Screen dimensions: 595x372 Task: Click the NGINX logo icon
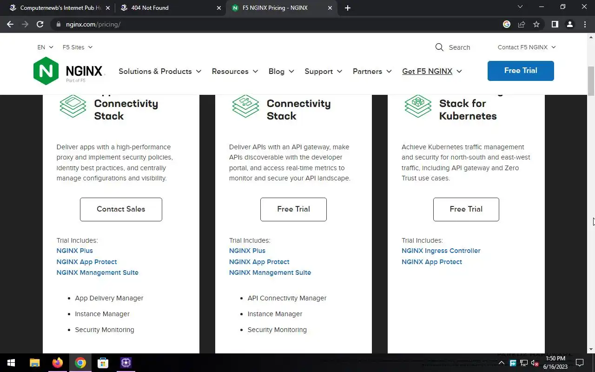pyautogui.click(x=46, y=71)
